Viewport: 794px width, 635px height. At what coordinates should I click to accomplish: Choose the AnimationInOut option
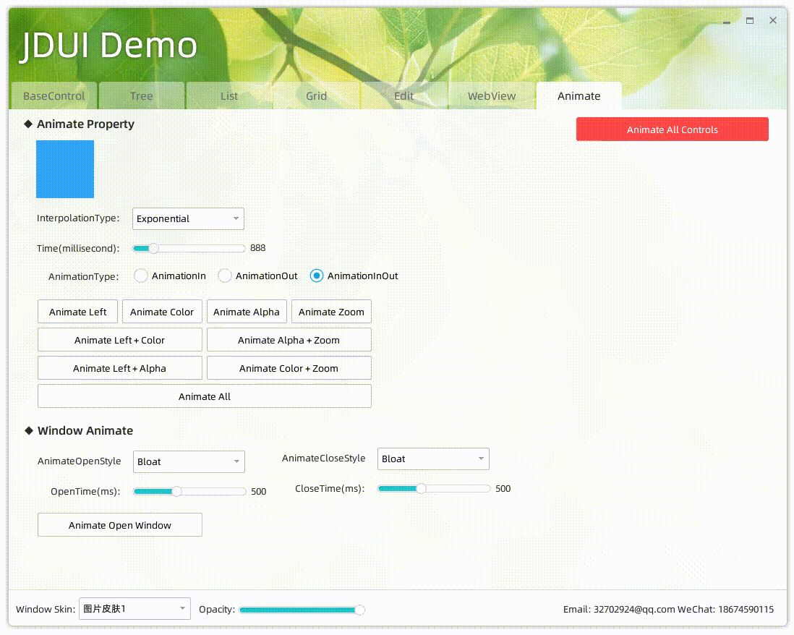[x=316, y=276]
